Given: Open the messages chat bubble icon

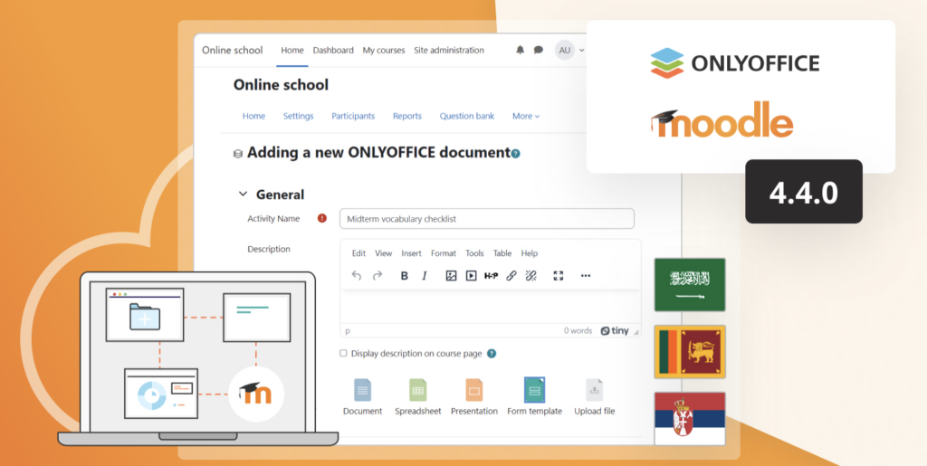Looking at the screenshot, I should pos(539,51).
